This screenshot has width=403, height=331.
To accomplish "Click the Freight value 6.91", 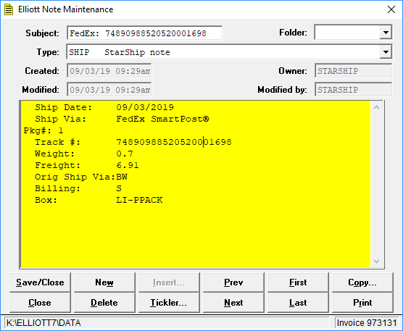I will (128, 165).
